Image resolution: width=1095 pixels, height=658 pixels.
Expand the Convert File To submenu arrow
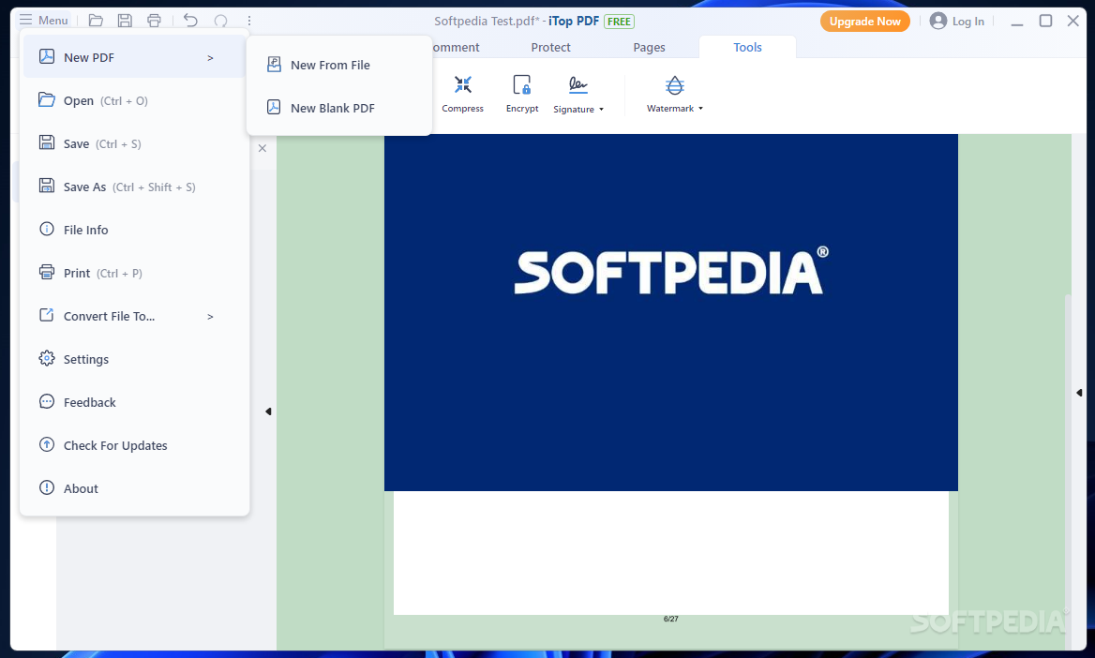210,317
